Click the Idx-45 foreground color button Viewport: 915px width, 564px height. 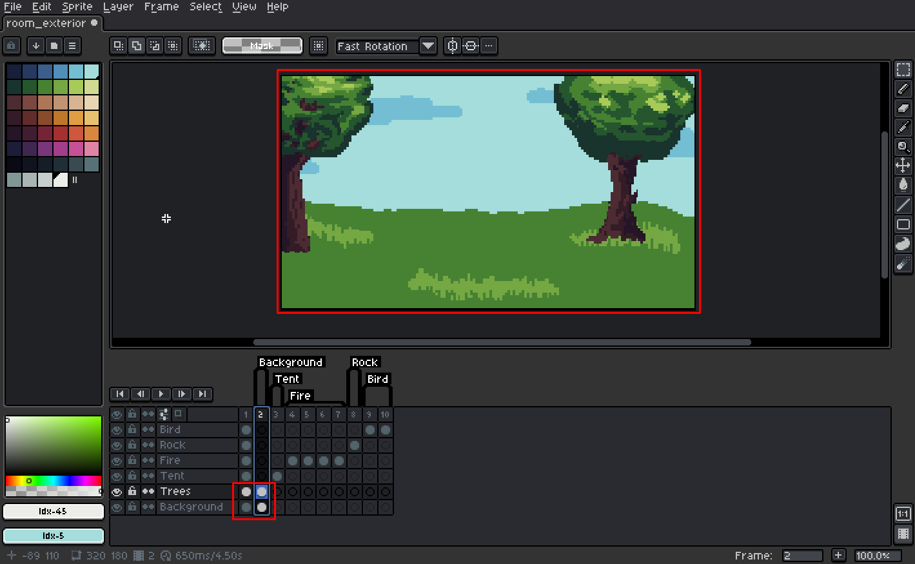[54, 511]
